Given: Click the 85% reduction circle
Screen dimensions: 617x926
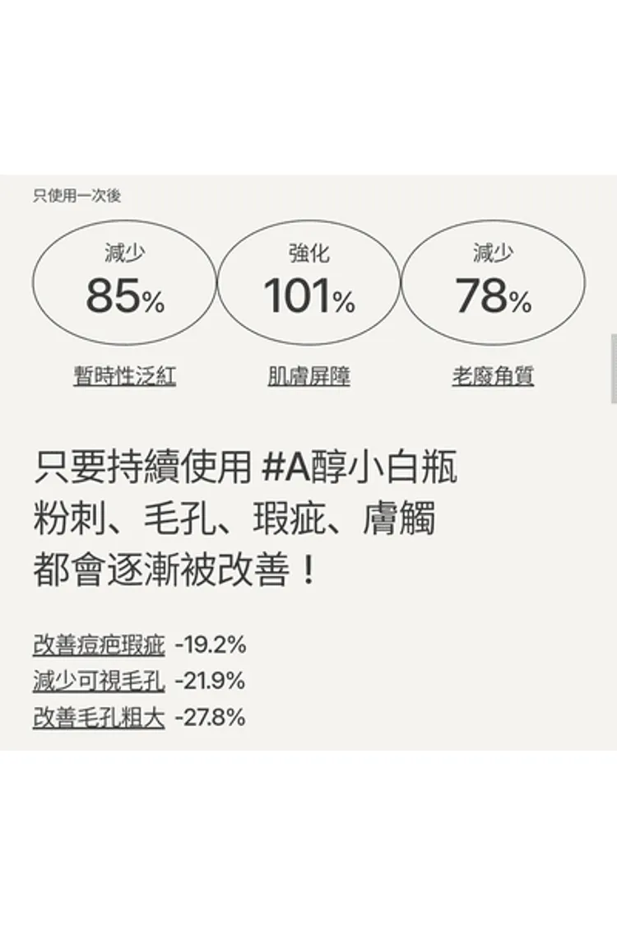Looking at the screenshot, I should click(x=124, y=282).
